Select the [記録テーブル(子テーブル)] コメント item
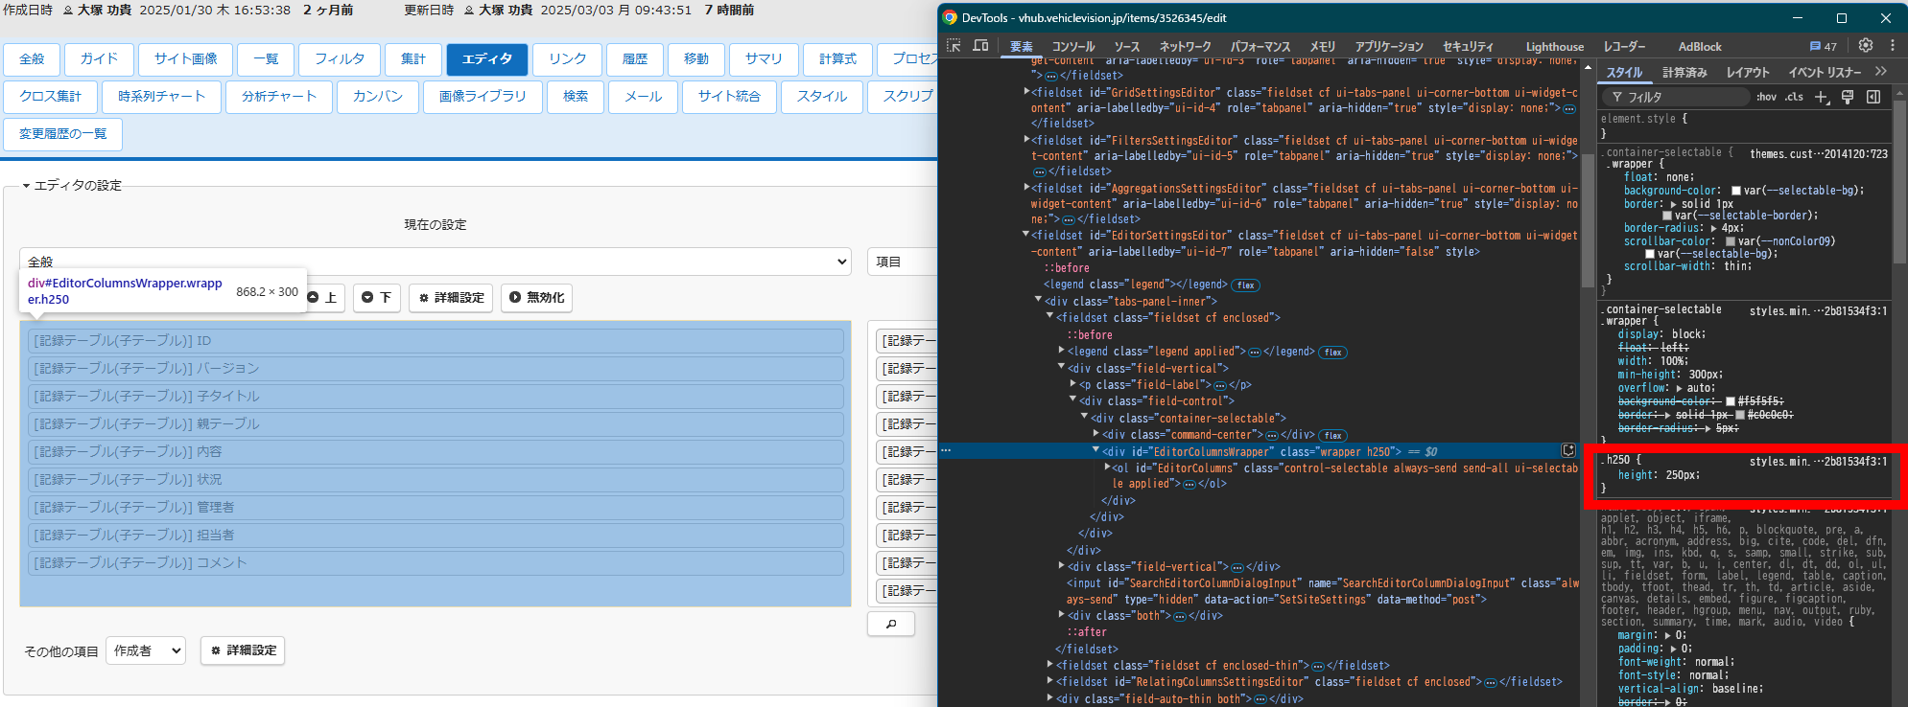The width and height of the screenshot is (1908, 707). [436, 563]
